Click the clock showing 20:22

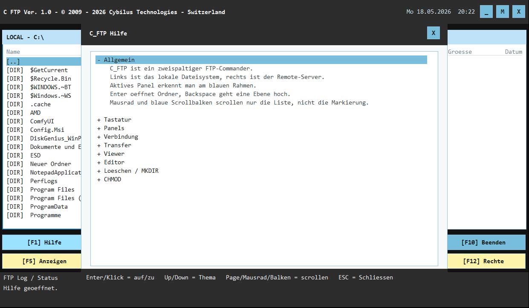click(x=466, y=12)
